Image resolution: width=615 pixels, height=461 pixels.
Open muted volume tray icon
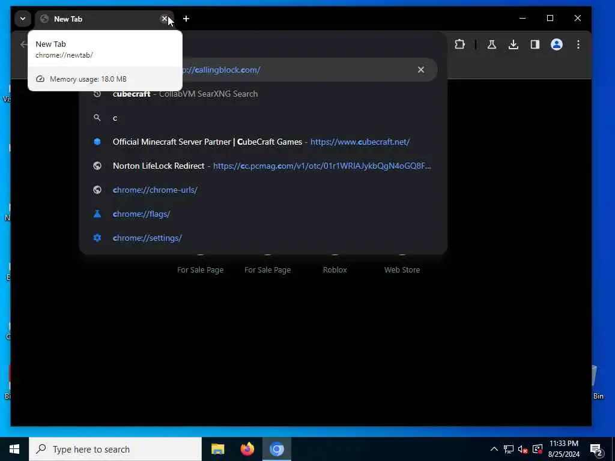click(523, 449)
